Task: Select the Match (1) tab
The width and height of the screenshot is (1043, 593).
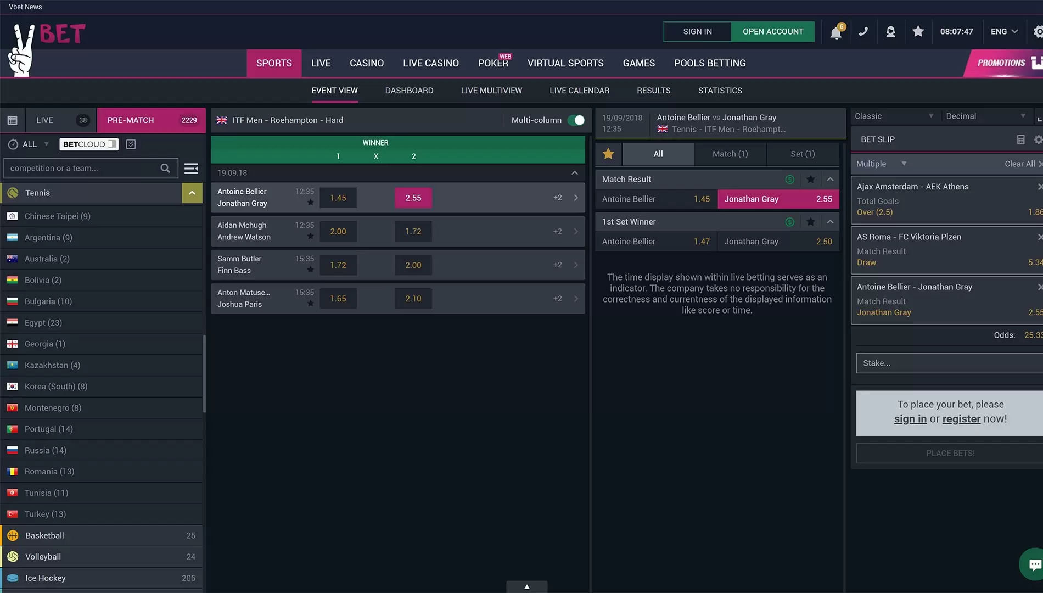Action: coord(730,154)
